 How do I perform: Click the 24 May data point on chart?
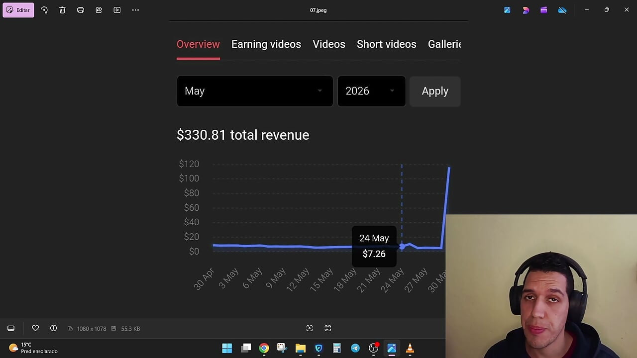[402, 247]
